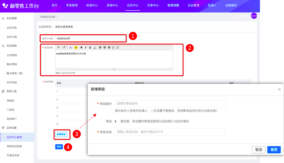Open the 企业管理 top menu
The height and width of the screenshot is (163, 284).
coord(193,5)
